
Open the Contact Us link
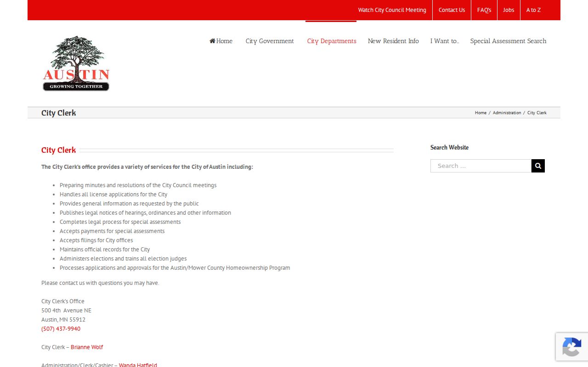452,10
